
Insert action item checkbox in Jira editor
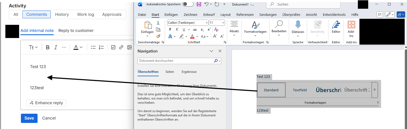point(113,47)
